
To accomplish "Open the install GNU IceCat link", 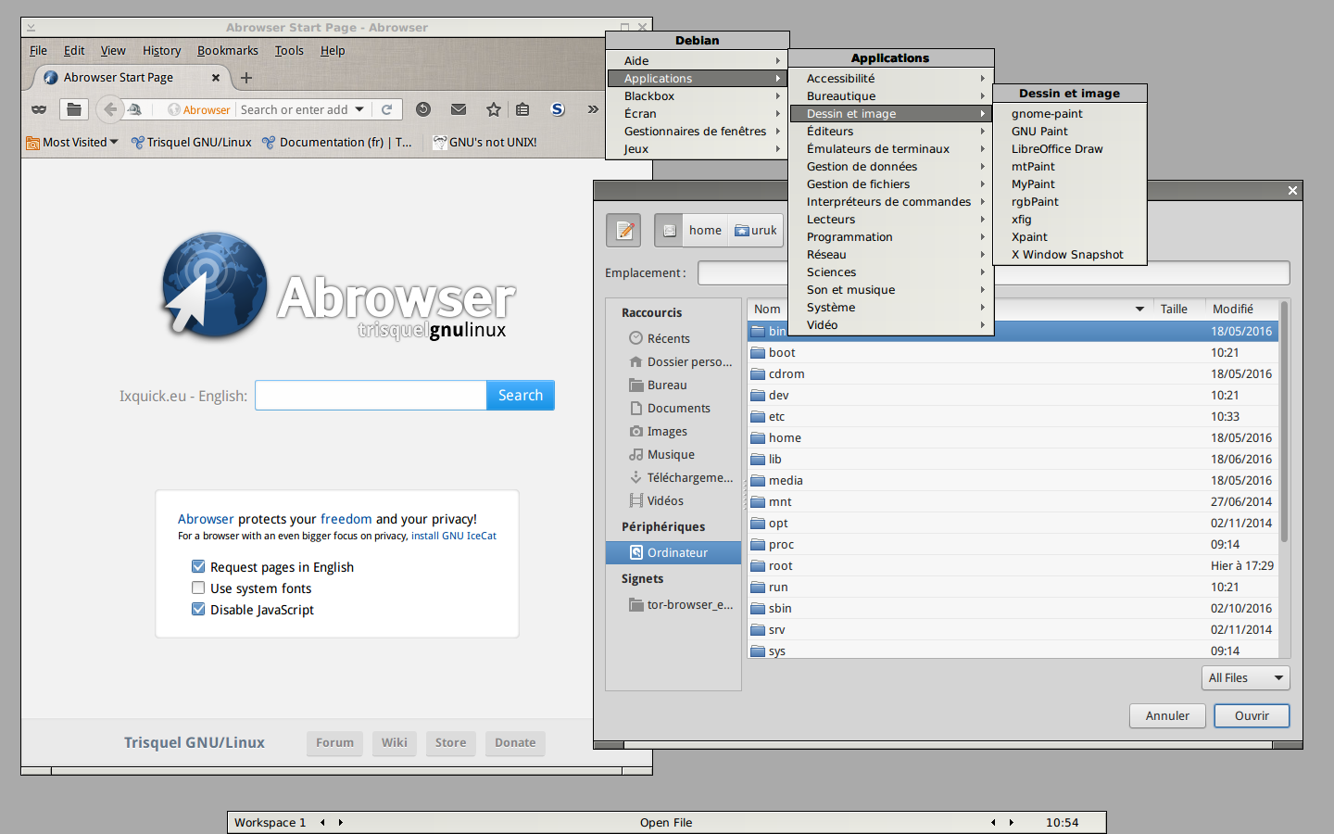I will point(454,536).
